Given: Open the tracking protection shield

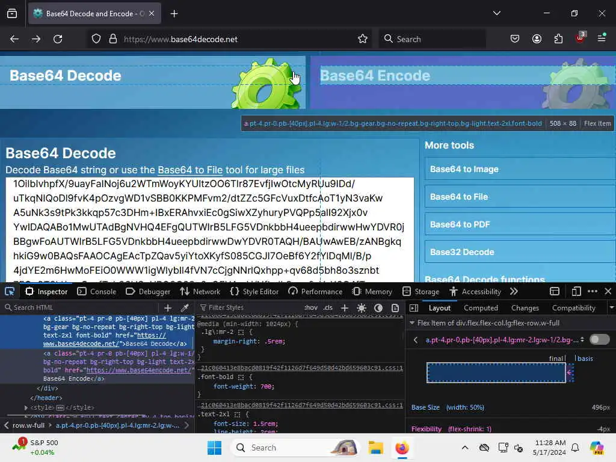Looking at the screenshot, I should click(96, 39).
